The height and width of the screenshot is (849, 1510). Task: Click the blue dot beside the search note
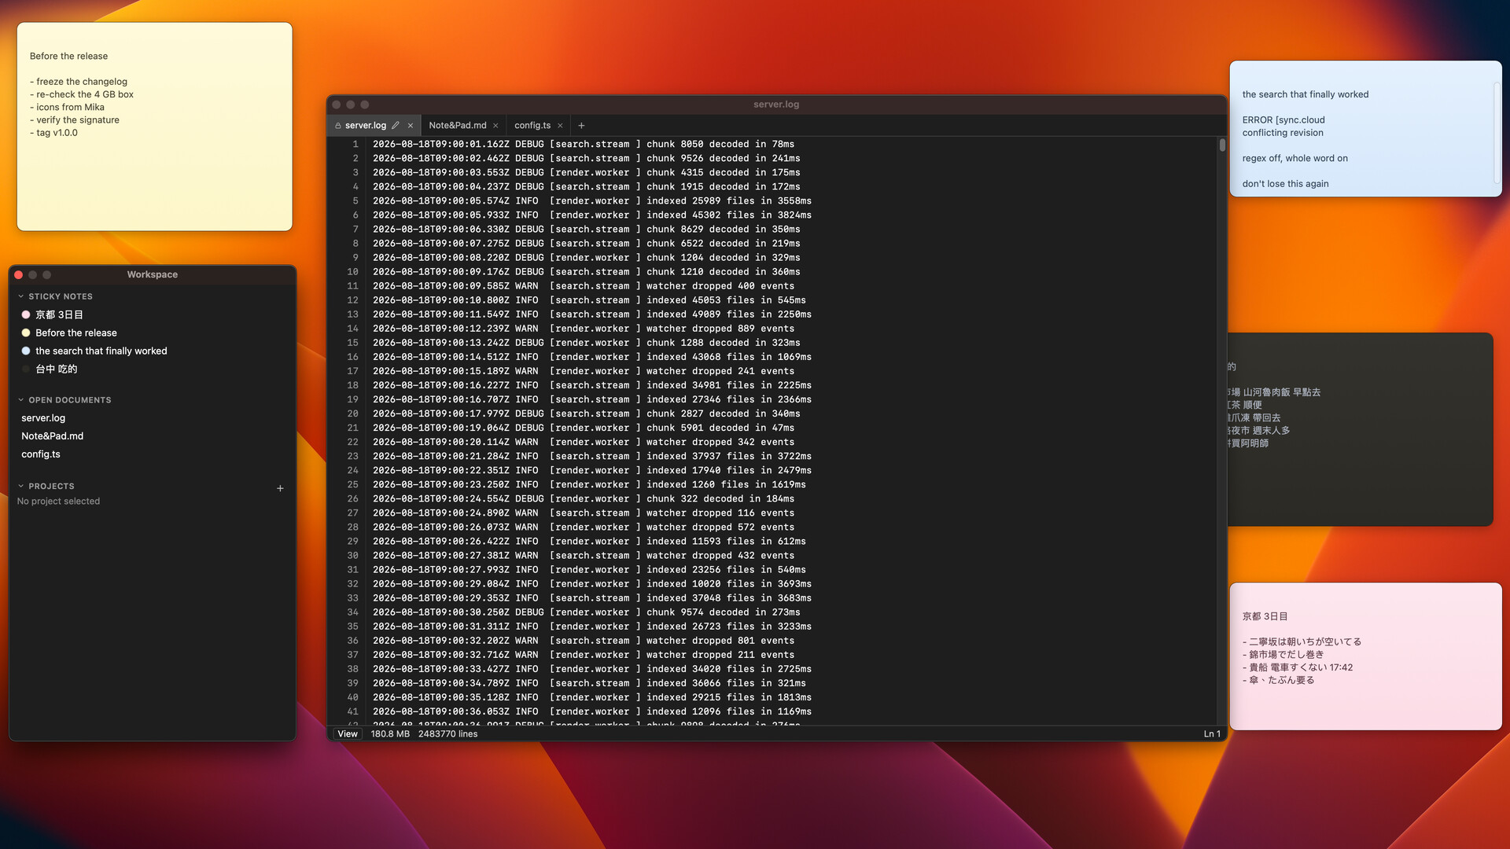tap(26, 351)
